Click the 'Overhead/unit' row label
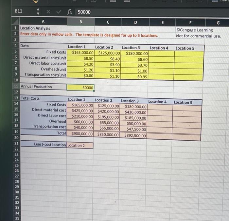Image resolution: width=229 pixels, height=221 pixels. coord(53,69)
